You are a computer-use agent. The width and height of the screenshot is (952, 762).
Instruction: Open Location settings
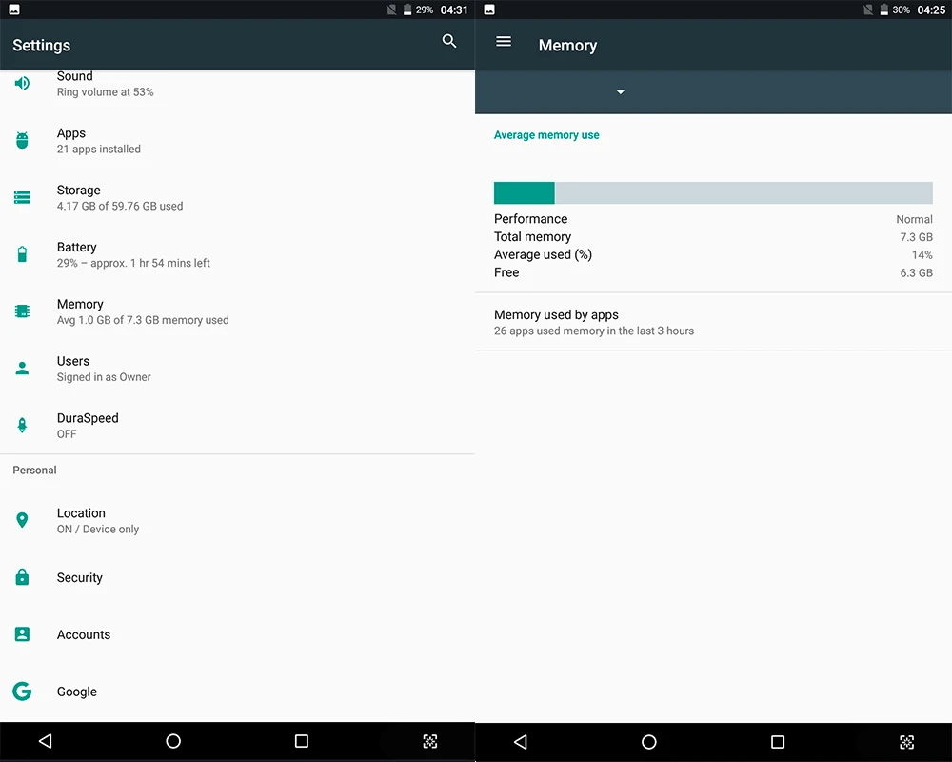click(237, 521)
